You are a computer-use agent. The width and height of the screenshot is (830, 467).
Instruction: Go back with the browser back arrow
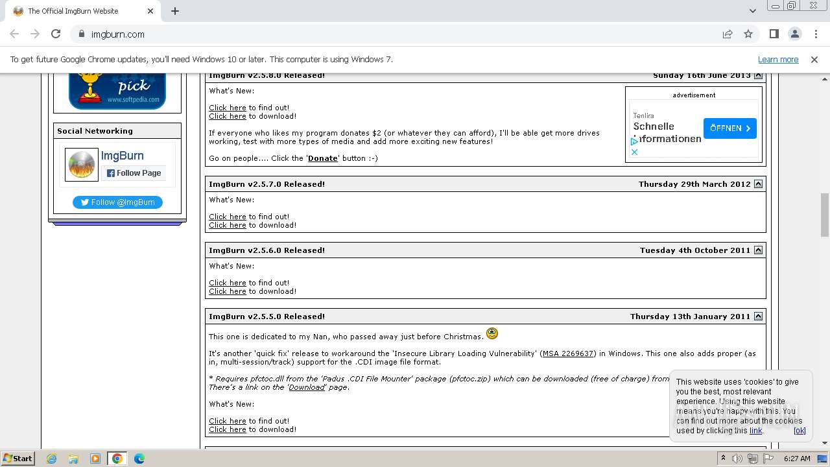click(14, 34)
